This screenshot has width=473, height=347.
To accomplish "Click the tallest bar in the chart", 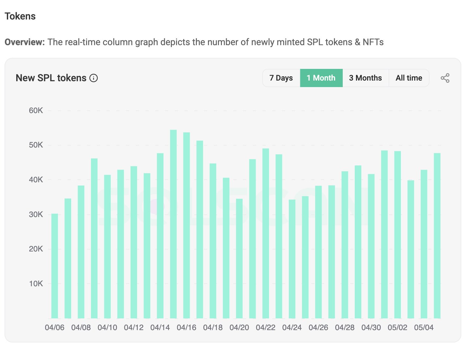I will (x=173, y=224).
